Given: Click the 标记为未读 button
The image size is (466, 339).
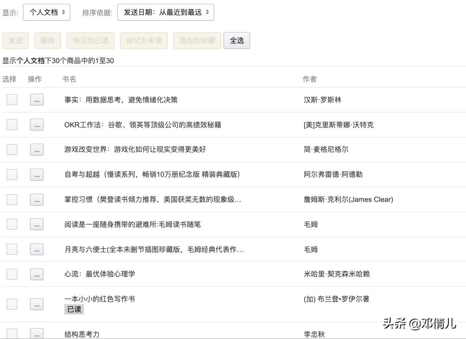Looking at the screenshot, I should (x=144, y=40).
